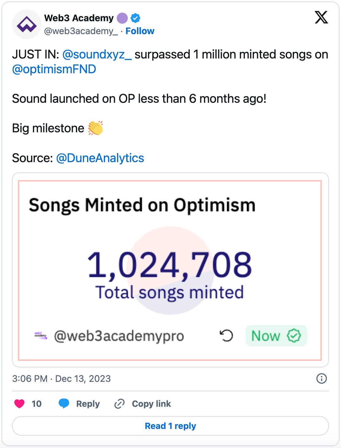Click the green Now status badge
This screenshot has width=341, height=448.
[x=276, y=335]
